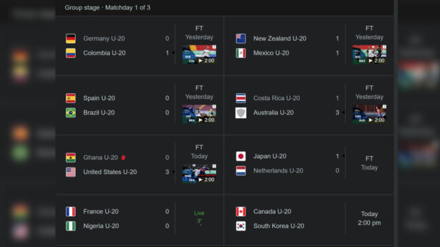
Task: Play the Spain vs Brazil highlights video
Action: point(199,114)
